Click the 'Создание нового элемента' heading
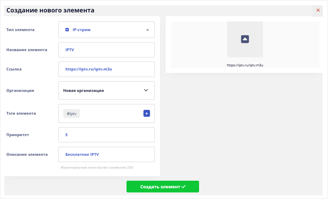 point(50,10)
